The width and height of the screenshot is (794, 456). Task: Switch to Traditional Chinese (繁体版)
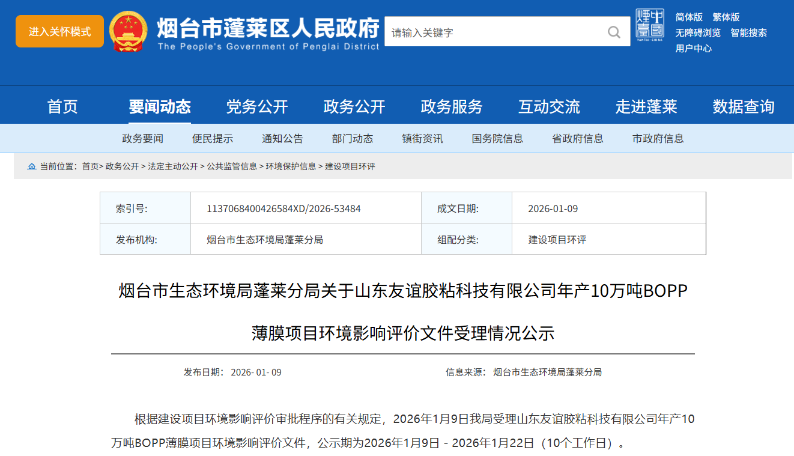tap(726, 17)
